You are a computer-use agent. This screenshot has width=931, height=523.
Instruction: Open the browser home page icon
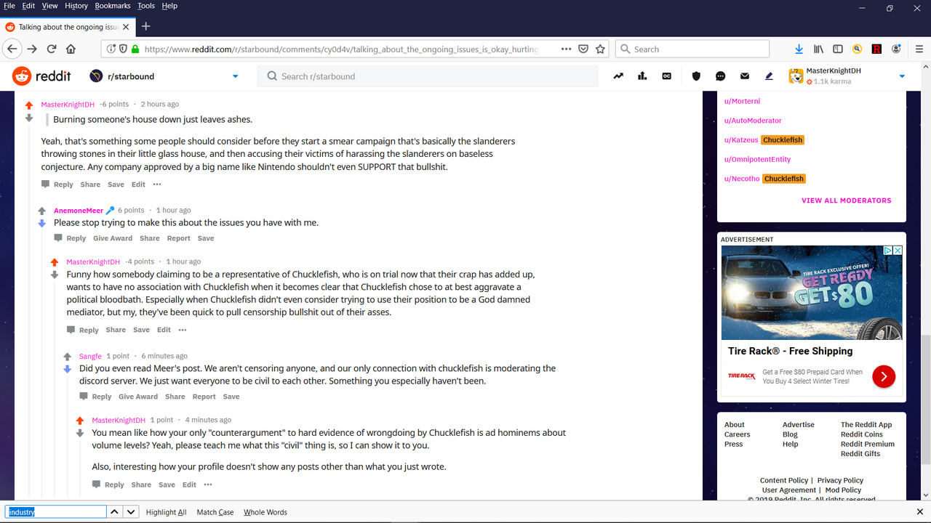(x=71, y=49)
